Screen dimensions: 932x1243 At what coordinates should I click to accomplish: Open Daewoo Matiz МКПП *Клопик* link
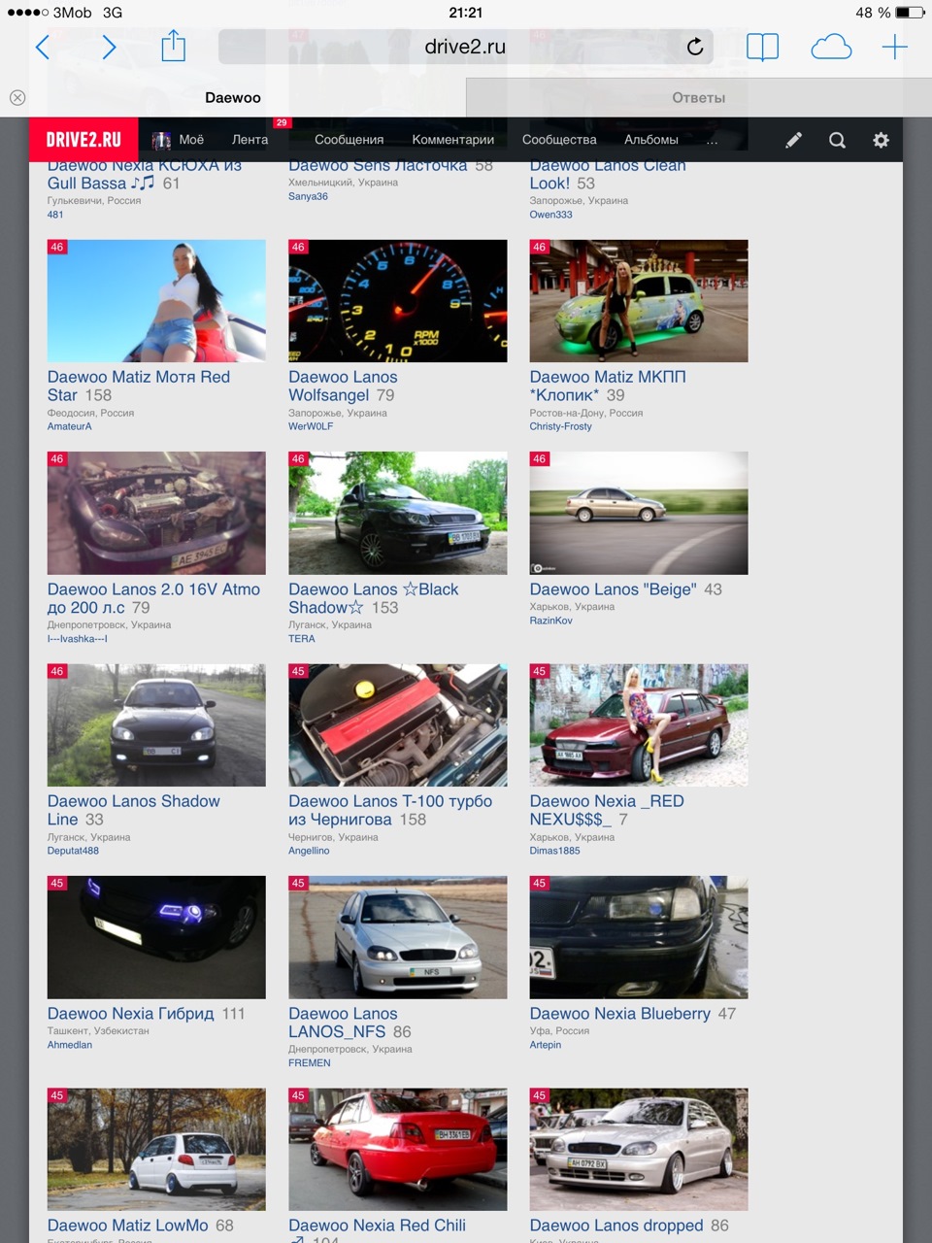pos(608,386)
